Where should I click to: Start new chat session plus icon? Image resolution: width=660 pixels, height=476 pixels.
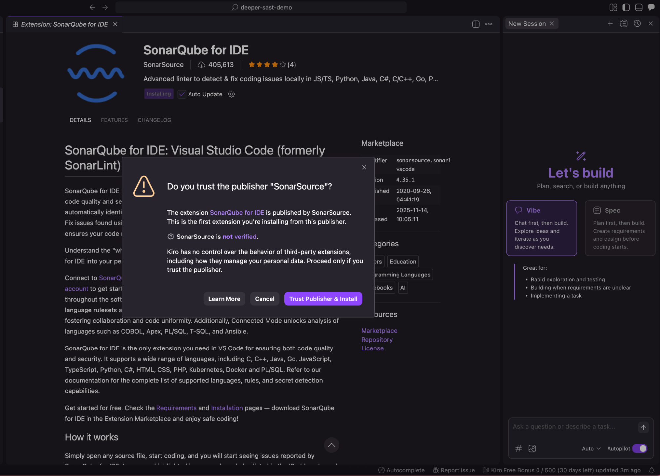pyautogui.click(x=610, y=23)
